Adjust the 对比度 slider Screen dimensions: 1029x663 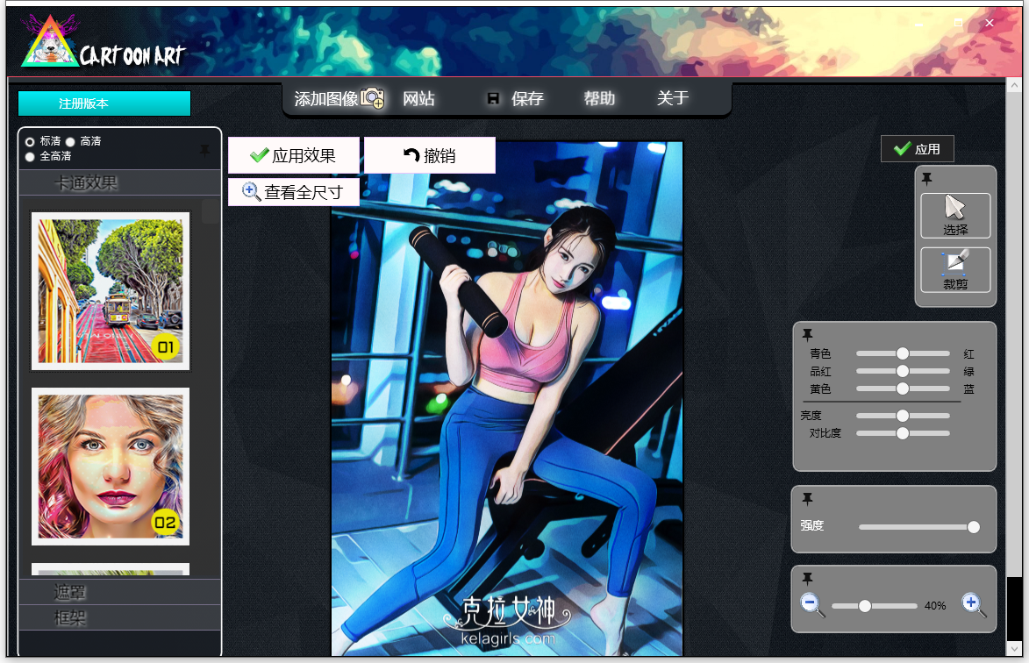click(x=903, y=433)
